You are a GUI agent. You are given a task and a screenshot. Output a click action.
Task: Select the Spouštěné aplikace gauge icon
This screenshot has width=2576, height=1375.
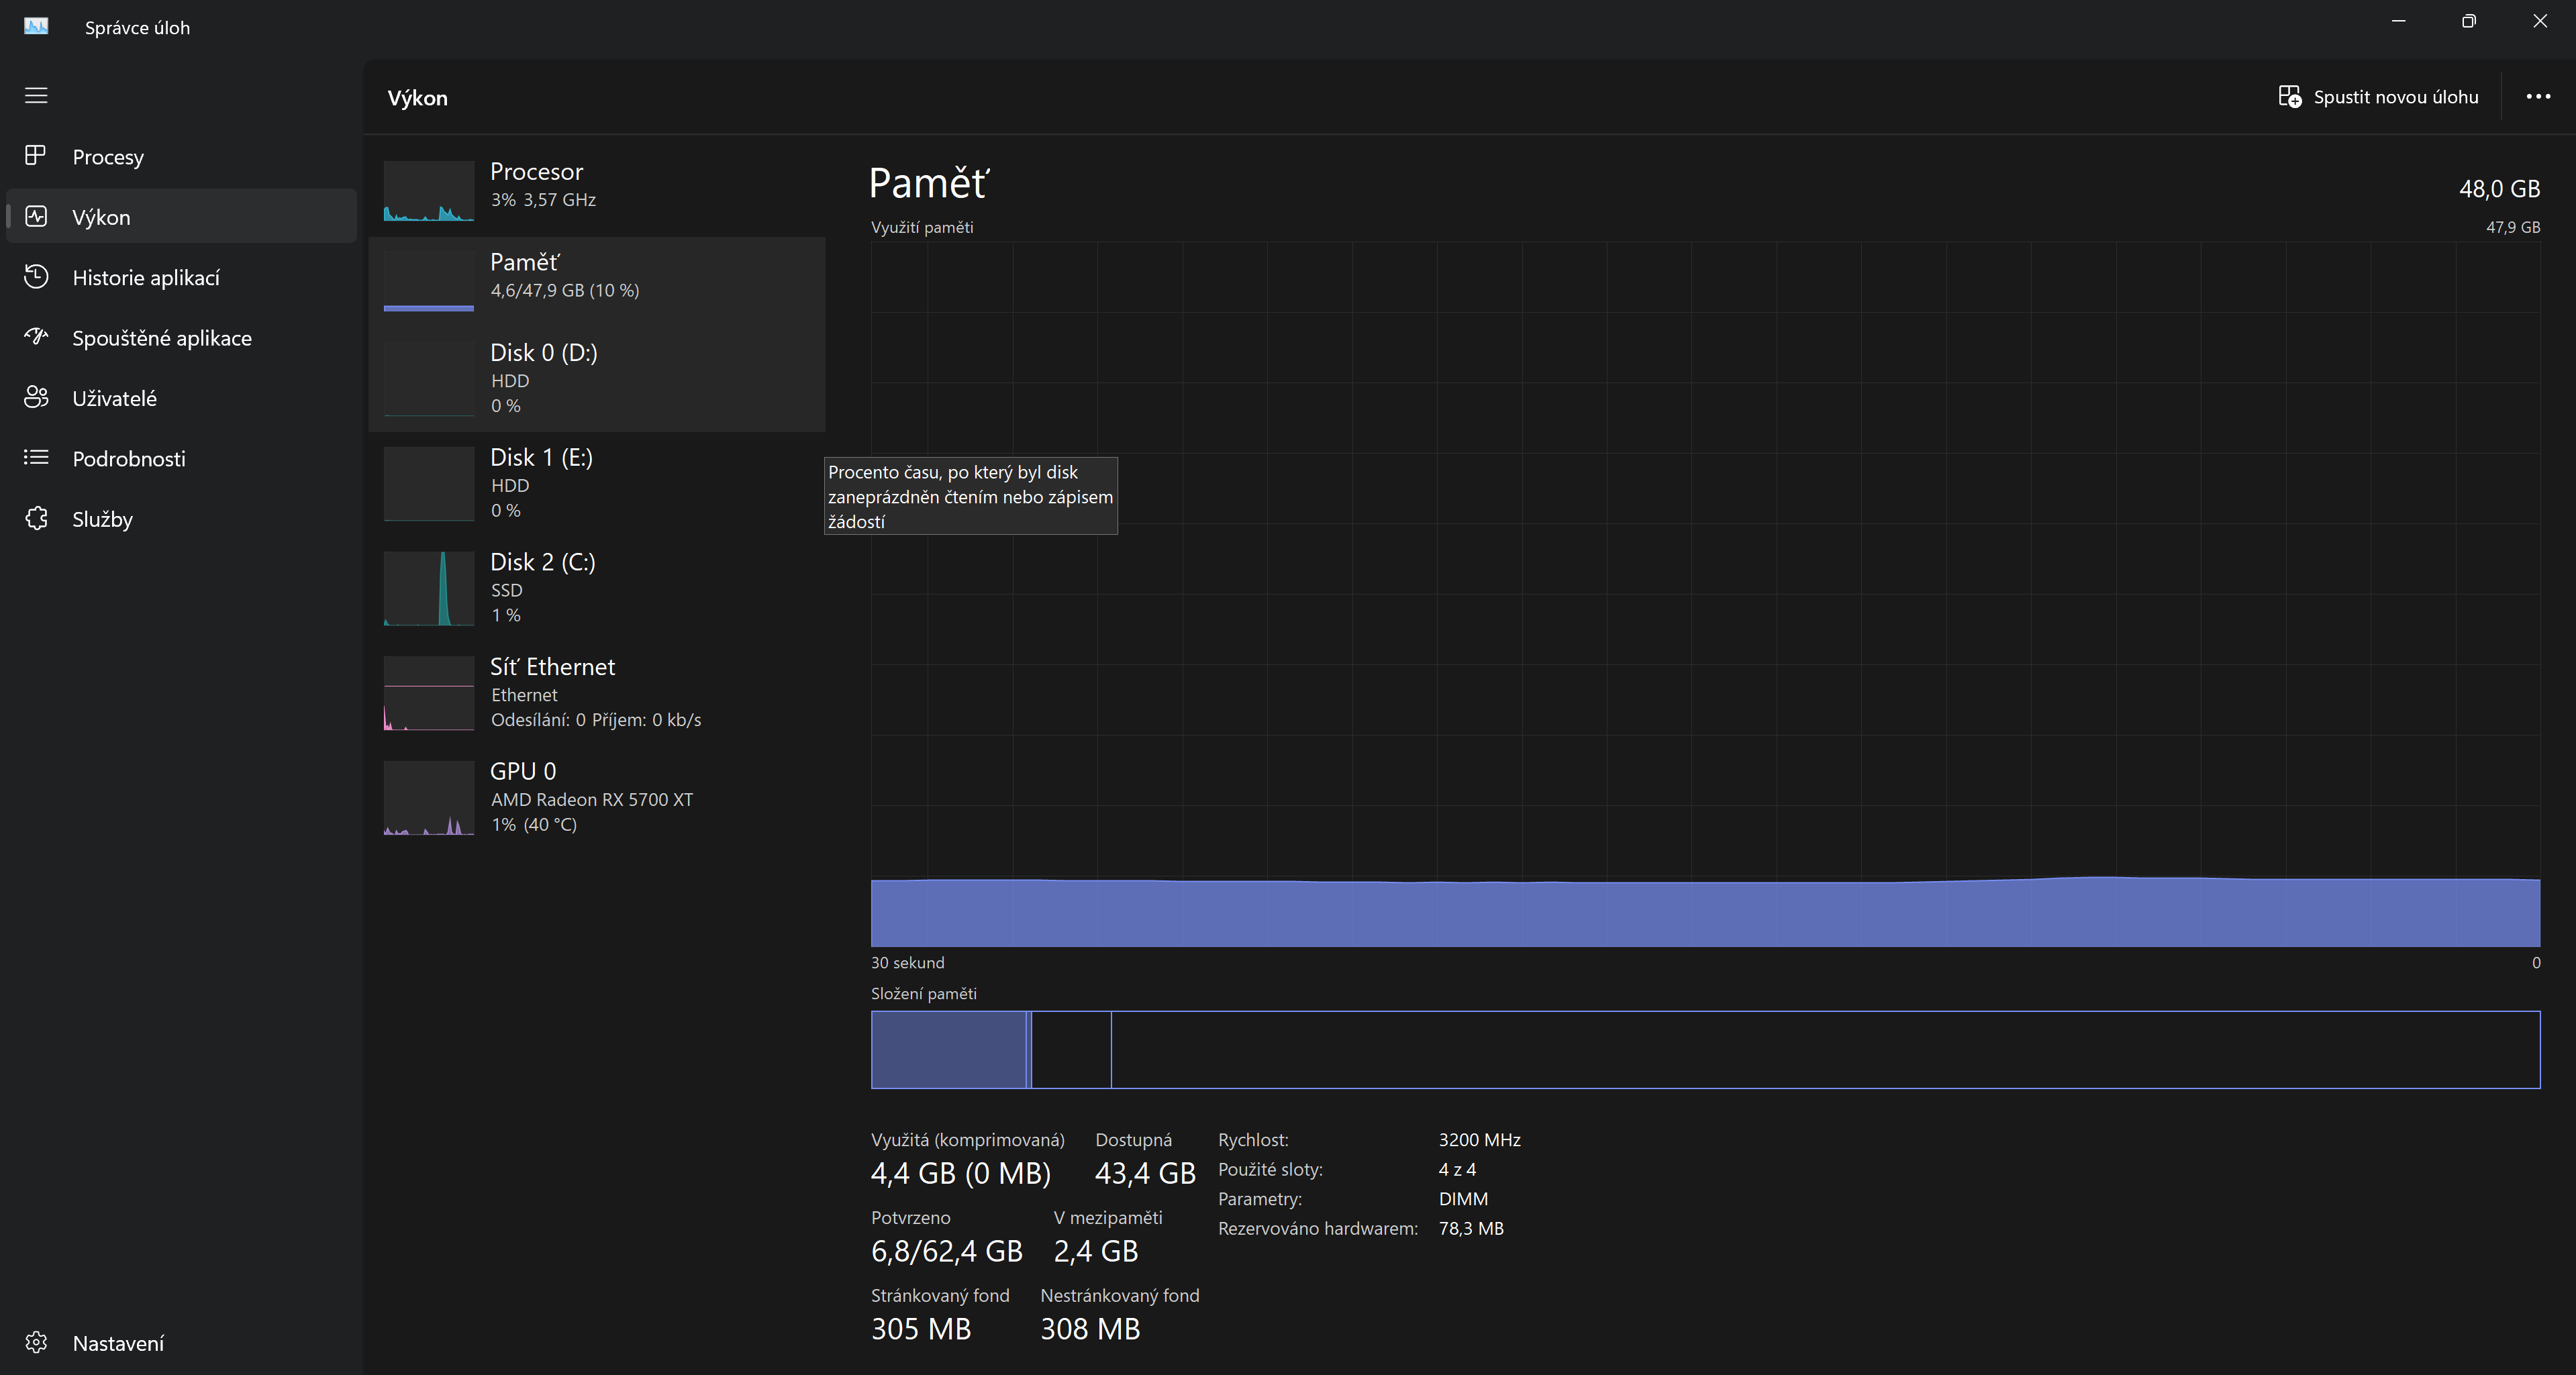coord(36,337)
